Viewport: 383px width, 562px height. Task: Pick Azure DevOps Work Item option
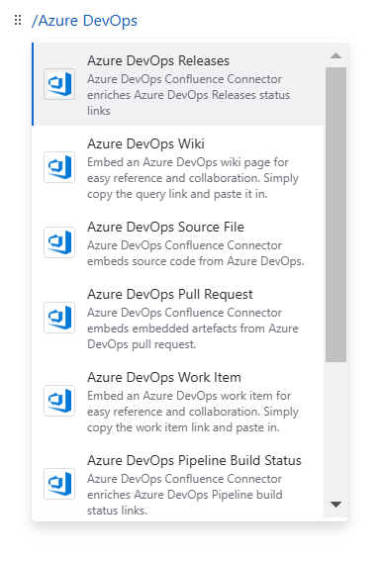[x=178, y=401]
